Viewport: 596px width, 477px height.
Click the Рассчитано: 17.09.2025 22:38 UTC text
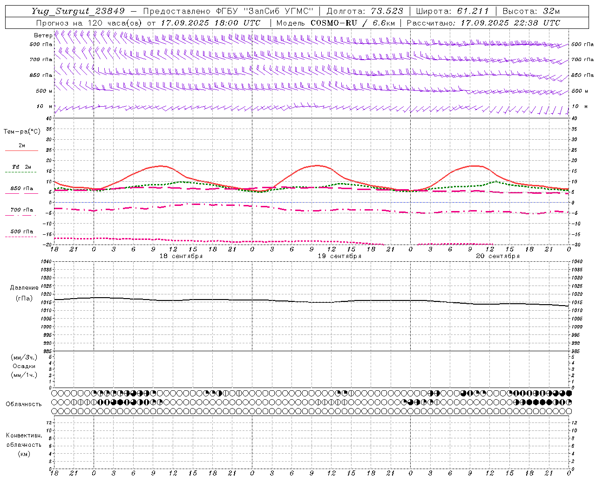483,23
